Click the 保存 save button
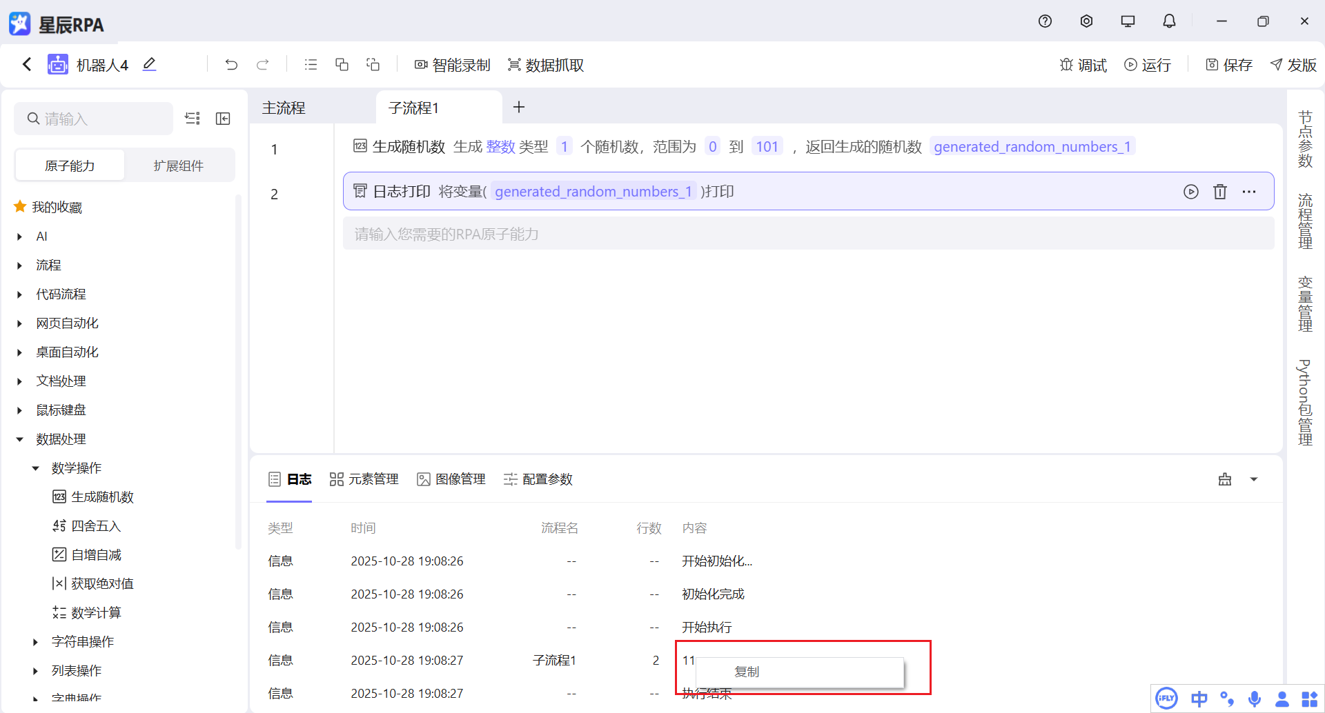 (x=1228, y=64)
